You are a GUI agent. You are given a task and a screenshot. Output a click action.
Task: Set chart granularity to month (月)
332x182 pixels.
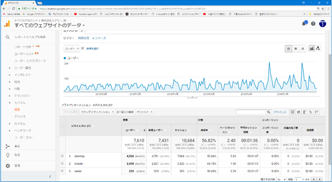[x=302, y=49]
